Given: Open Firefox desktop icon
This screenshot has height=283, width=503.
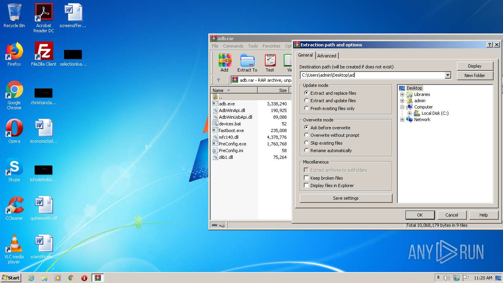Looking at the screenshot, I should pyautogui.click(x=14, y=54).
